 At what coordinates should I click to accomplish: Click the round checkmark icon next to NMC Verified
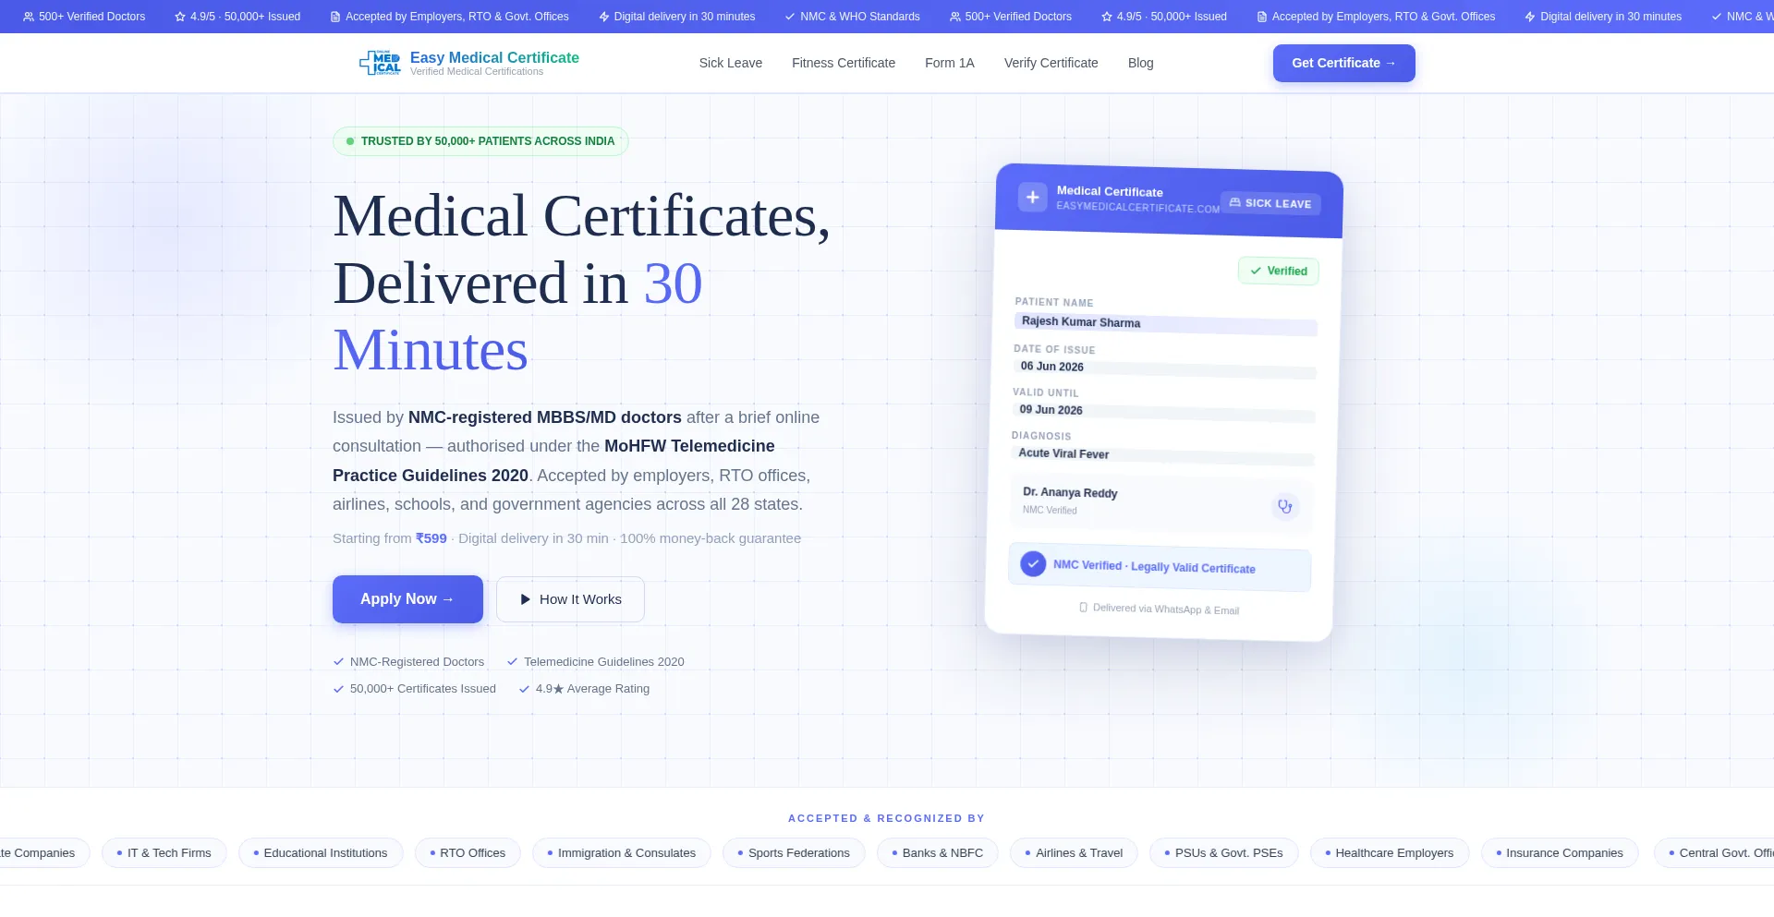click(x=1033, y=563)
